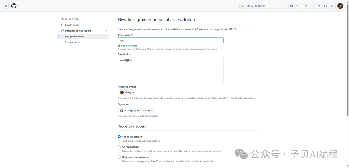Select the Public repositories radio option
This screenshot has height=168, width=349.
click(119, 137)
